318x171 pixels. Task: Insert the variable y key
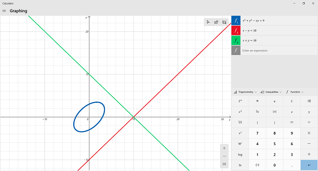click(309, 112)
